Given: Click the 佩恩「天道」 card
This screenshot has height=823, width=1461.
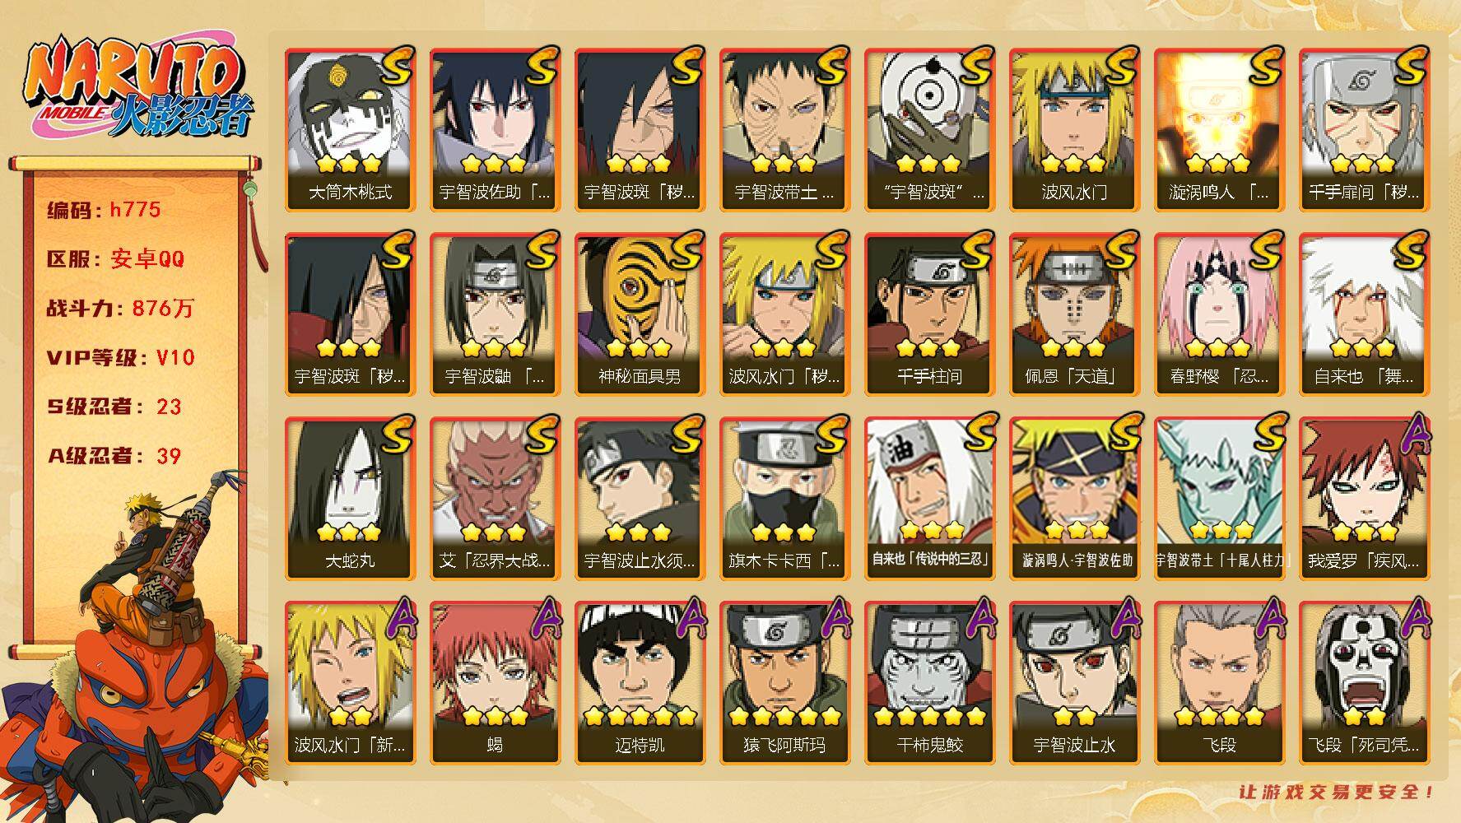Looking at the screenshot, I should (x=1074, y=314).
